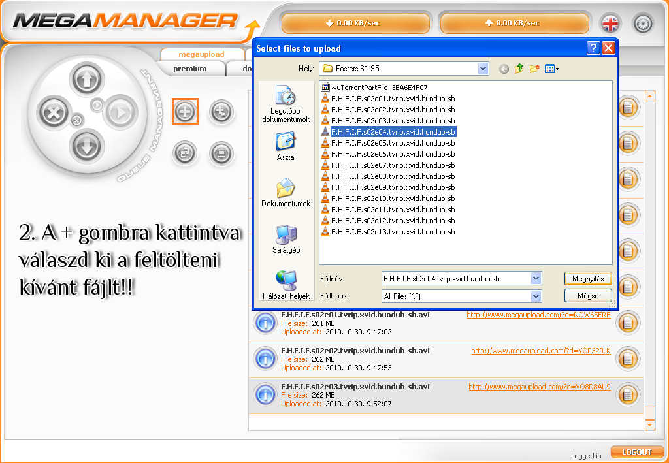This screenshot has width=669, height=463.
Task: Select s02e13 file in the file dialog
Action: point(388,231)
